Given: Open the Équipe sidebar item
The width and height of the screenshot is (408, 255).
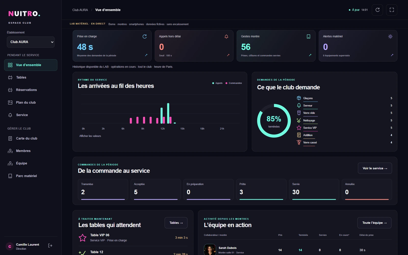Looking at the screenshot, I should pos(31,163).
